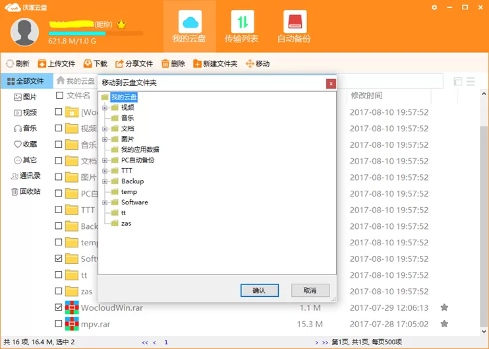Select 视频 category in sidebar
Image resolution: width=489 pixels, height=349 pixels.
26,113
